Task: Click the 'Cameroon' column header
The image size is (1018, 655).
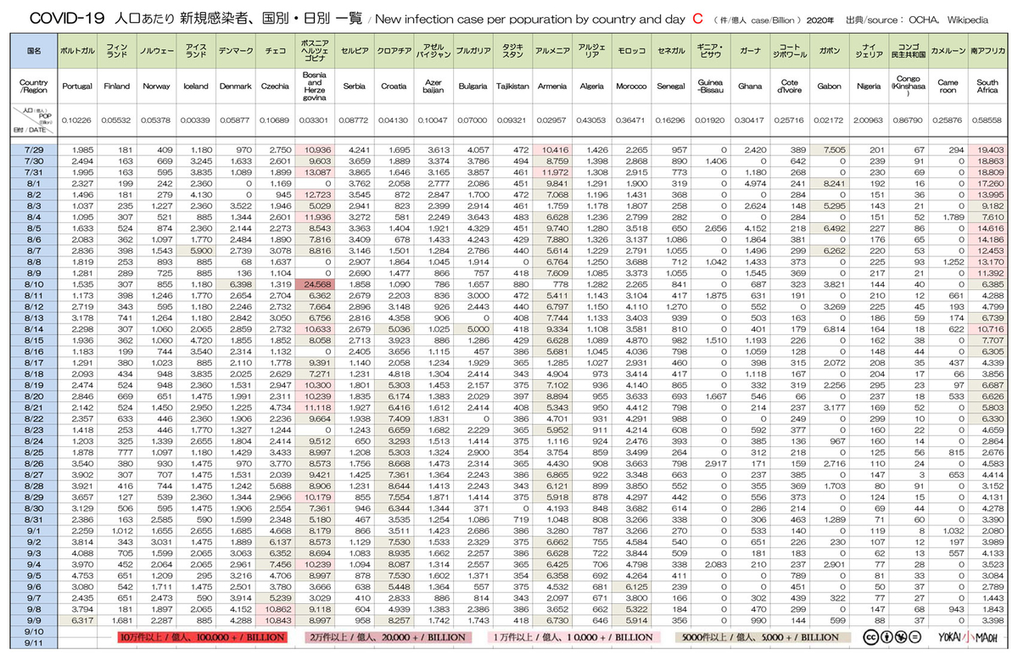Action: tap(948, 86)
